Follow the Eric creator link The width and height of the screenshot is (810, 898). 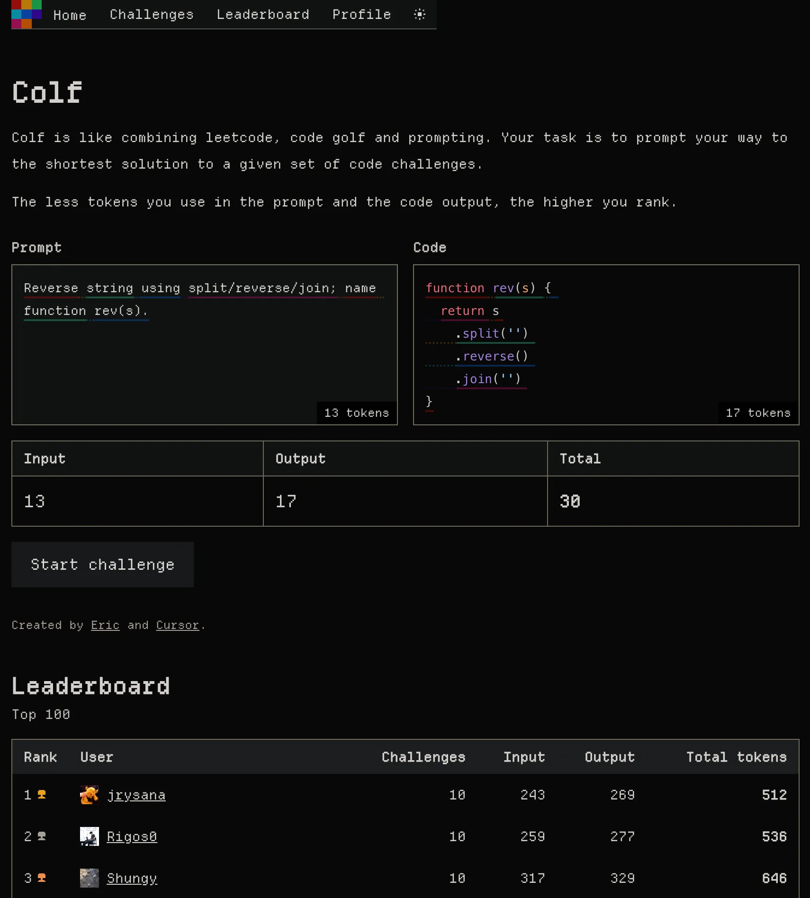(105, 625)
